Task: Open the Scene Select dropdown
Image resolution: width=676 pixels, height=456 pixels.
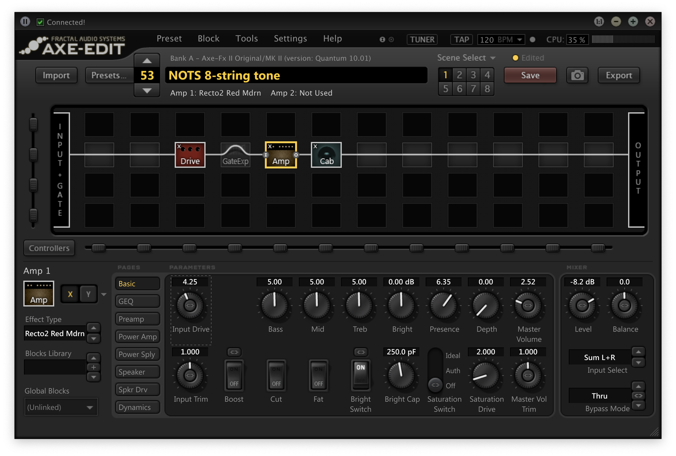Action: coord(466,58)
